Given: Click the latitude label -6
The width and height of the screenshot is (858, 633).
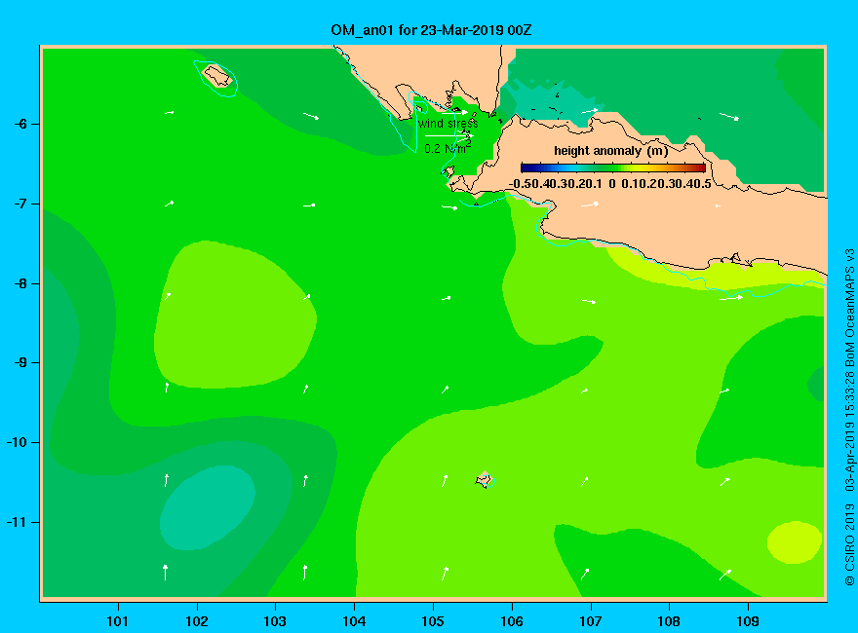Looking at the screenshot, I should (x=20, y=124).
